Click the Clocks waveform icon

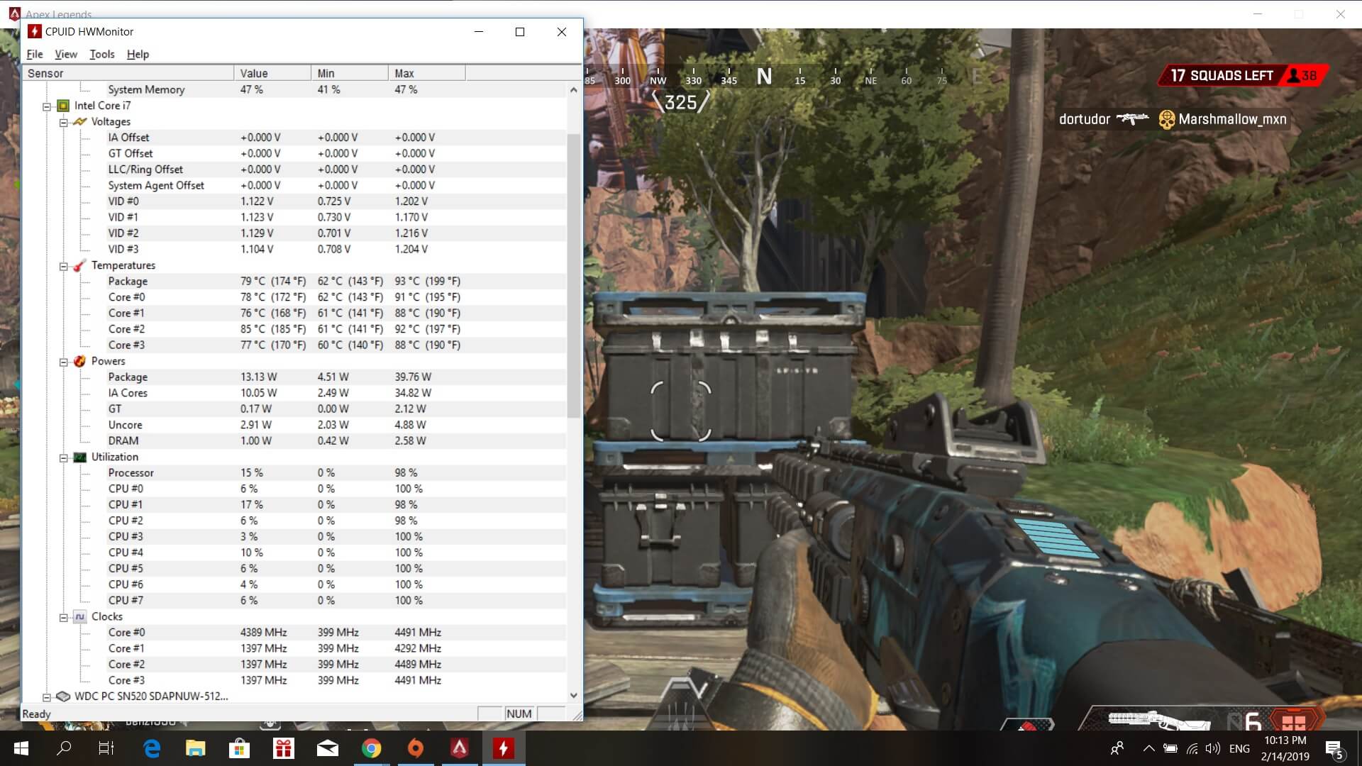tap(80, 616)
